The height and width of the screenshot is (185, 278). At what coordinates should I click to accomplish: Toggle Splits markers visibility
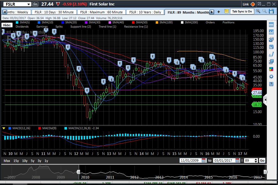pos(59,26)
